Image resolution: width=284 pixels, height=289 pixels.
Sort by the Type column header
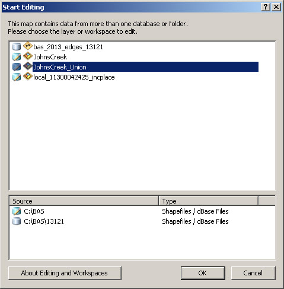click(209, 201)
